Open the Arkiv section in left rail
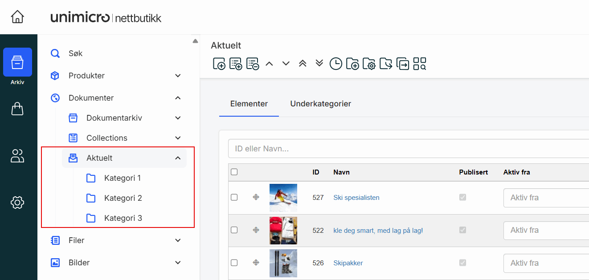Screen dimensions: 589x280 pyautogui.click(x=17, y=62)
